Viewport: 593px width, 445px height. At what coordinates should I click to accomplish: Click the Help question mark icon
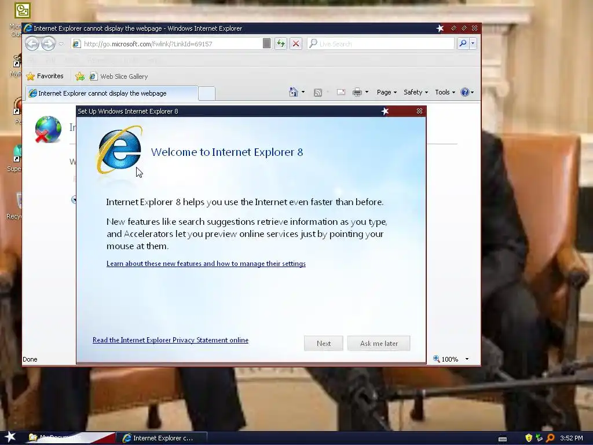pos(465,92)
